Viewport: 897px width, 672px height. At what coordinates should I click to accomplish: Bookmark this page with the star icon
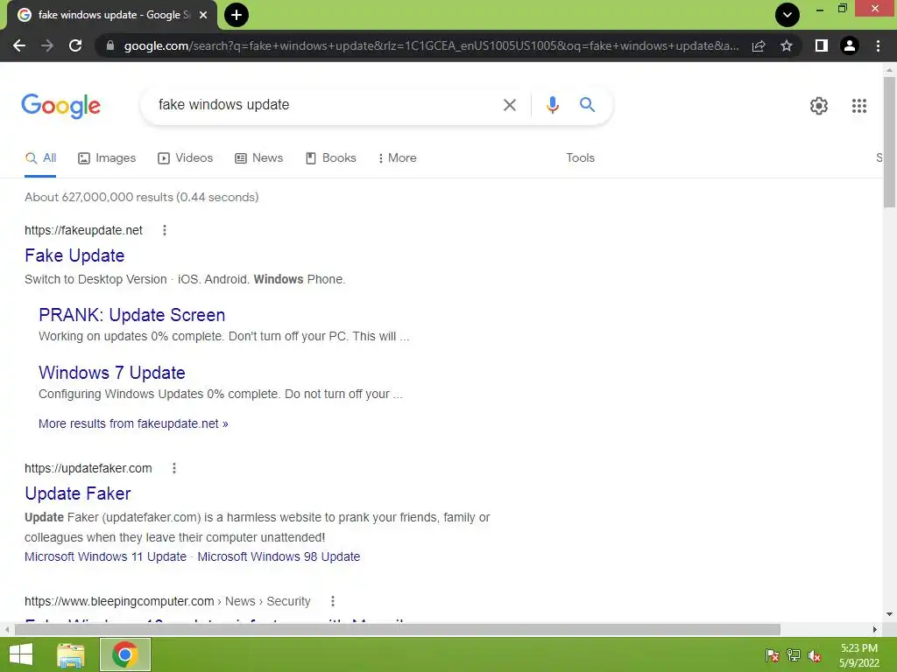coord(787,45)
